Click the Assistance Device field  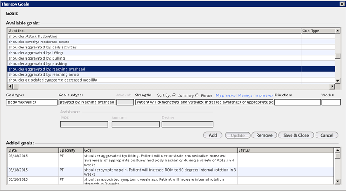coord(187,125)
